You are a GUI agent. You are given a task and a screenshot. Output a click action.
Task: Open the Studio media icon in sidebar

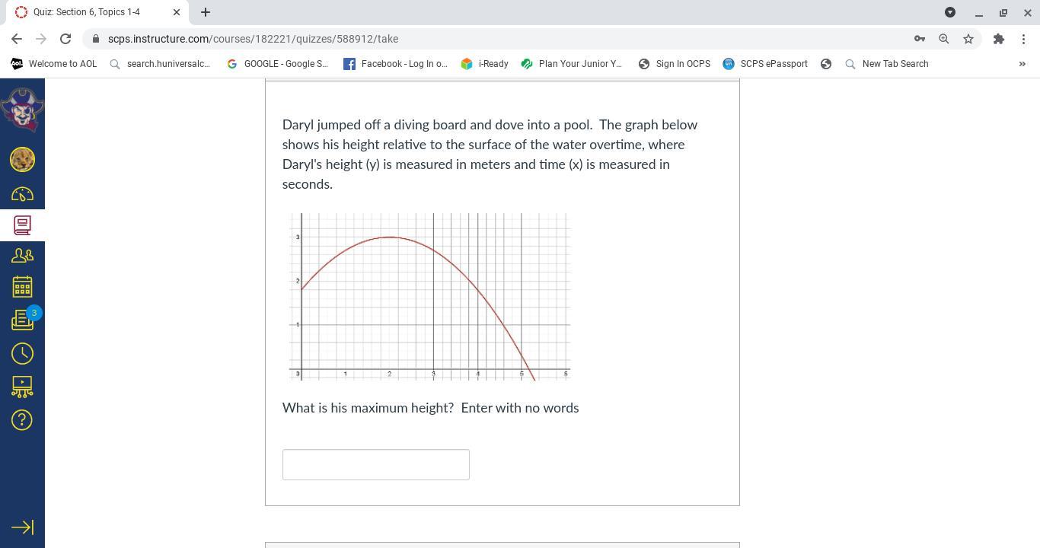click(22, 387)
